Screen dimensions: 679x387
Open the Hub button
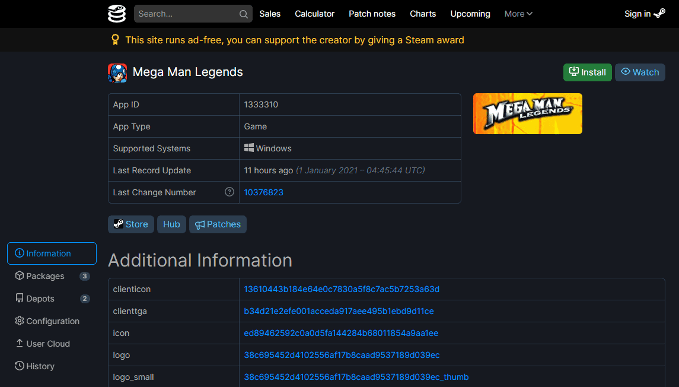click(x=171, y=224)
